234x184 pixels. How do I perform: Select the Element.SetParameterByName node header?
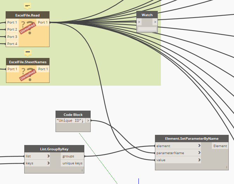coord(192,138)
